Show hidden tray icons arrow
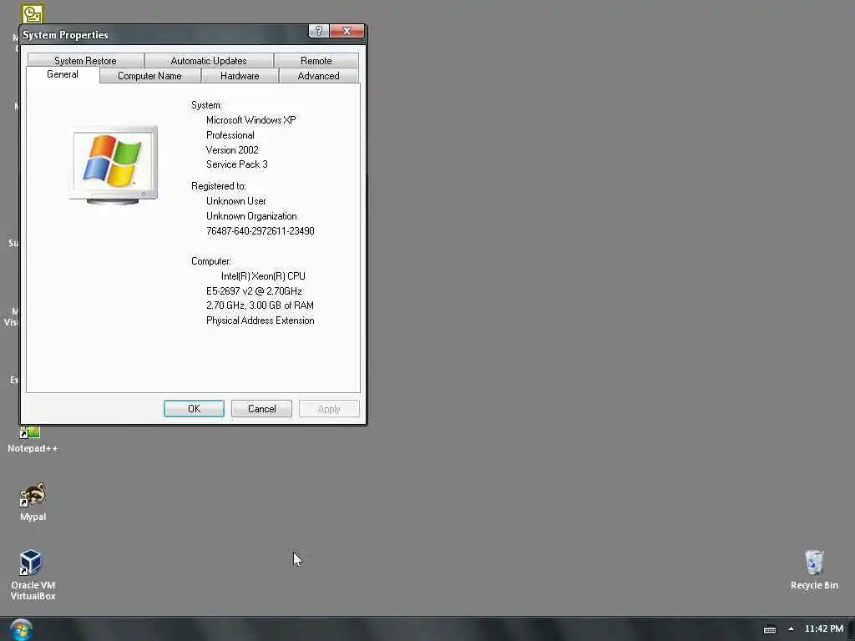This screenshot has height=641, width=855. click(792, 628)
